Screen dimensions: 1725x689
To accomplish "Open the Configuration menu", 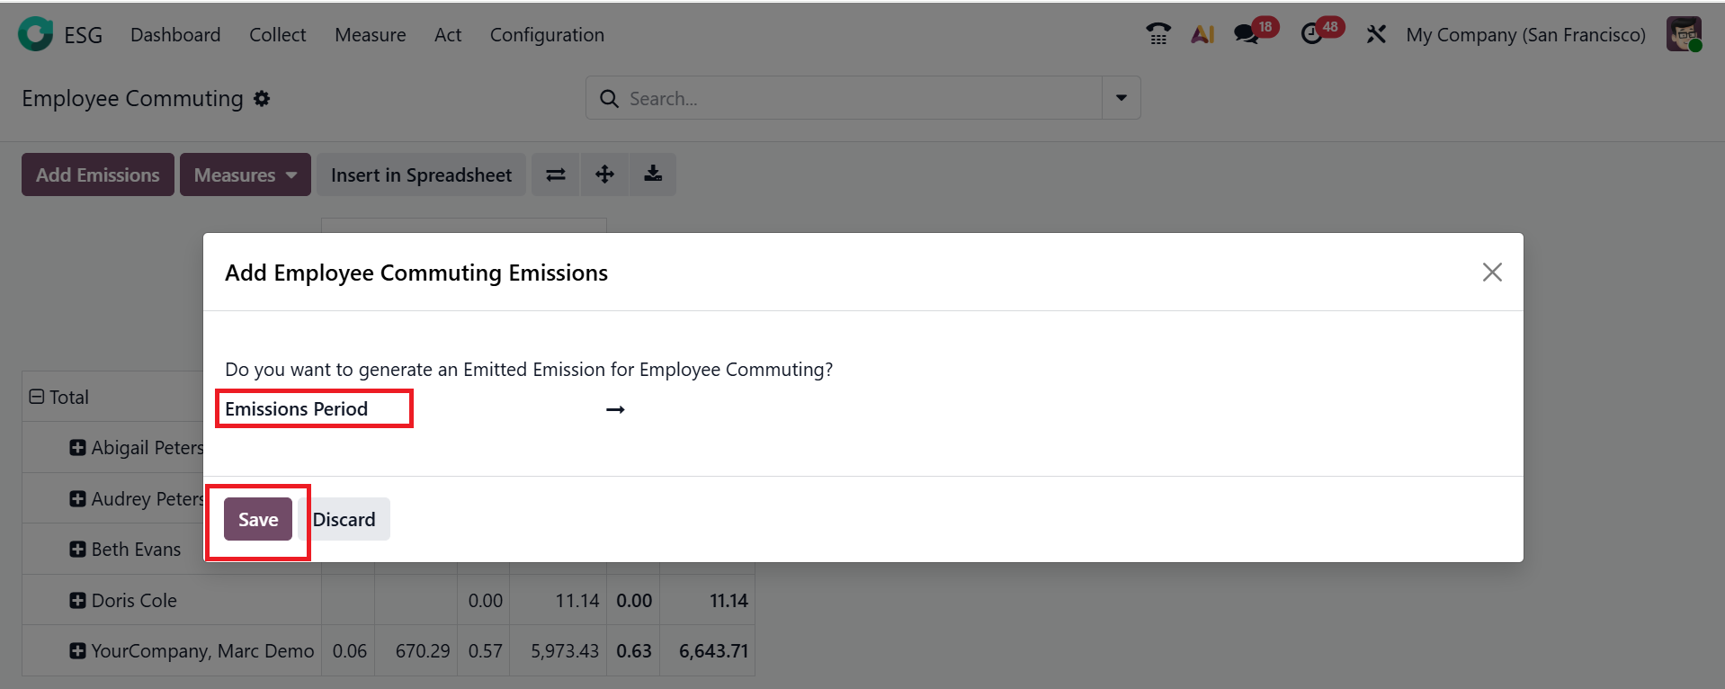I will point(547,35).
